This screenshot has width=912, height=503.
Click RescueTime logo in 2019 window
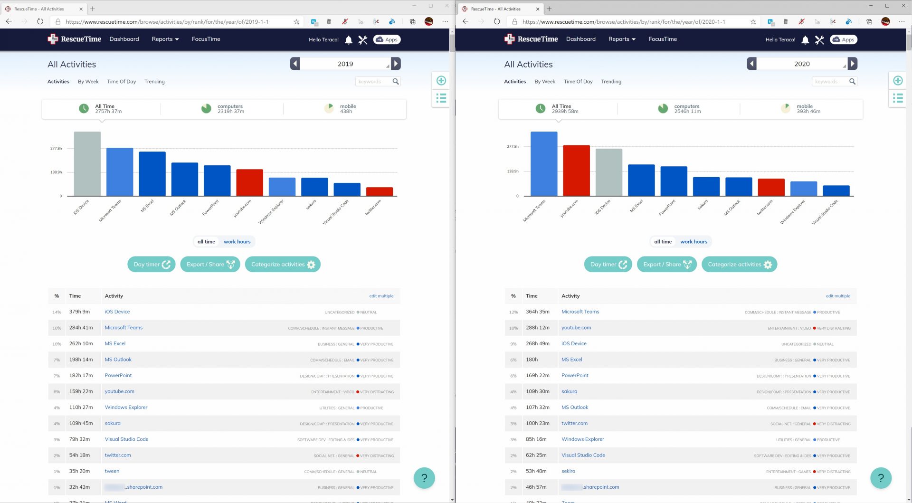click(75, 39)
